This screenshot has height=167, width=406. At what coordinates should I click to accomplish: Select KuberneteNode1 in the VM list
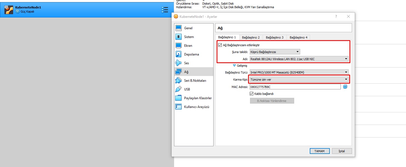pos(87,10)
